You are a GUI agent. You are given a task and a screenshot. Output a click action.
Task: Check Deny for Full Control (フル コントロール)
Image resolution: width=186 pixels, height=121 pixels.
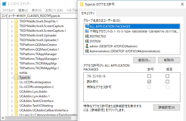coord(167,76)
